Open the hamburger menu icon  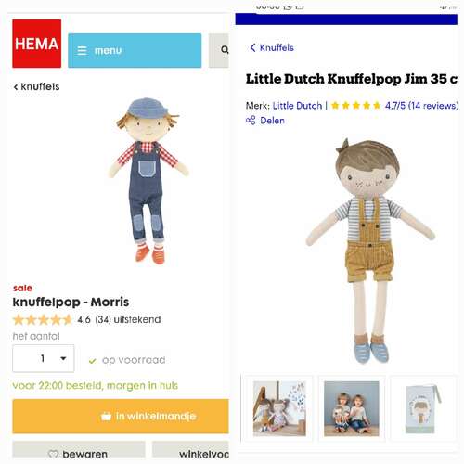[x=82, y=50]
